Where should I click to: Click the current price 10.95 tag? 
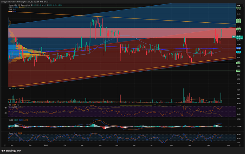(x=239, y=36)
